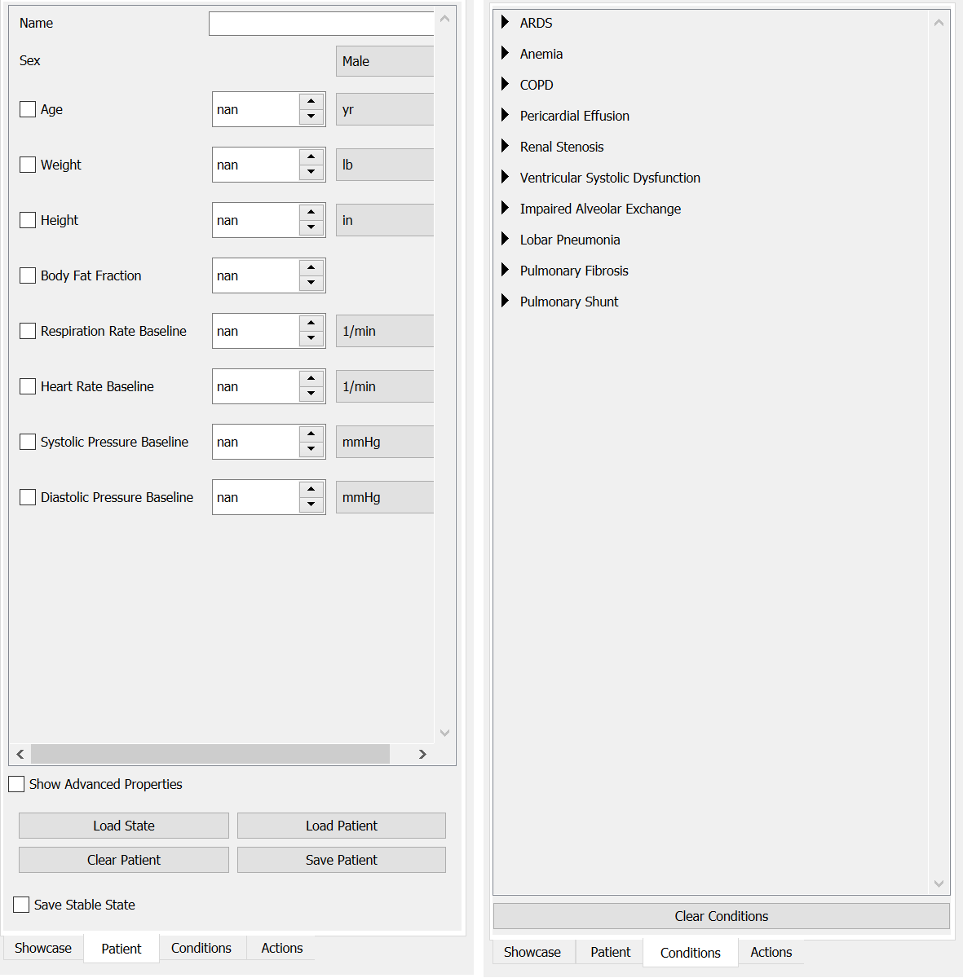Enable the Body Fat Fraction checkbox
This screenshot has width=963, height=978.
click(28, 275)
